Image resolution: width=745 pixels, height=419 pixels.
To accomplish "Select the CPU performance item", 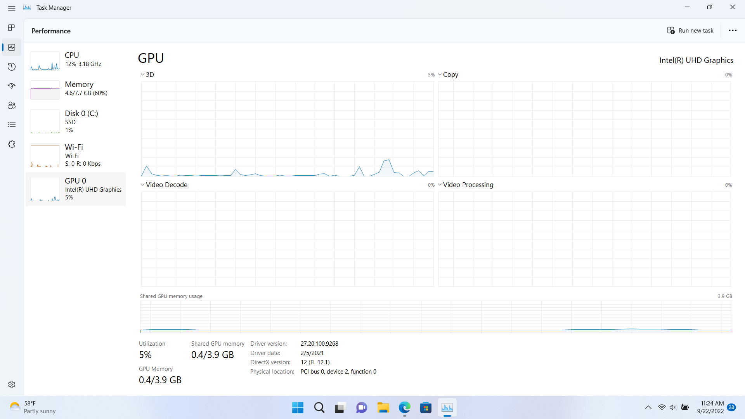I will [x=76, y=60].
